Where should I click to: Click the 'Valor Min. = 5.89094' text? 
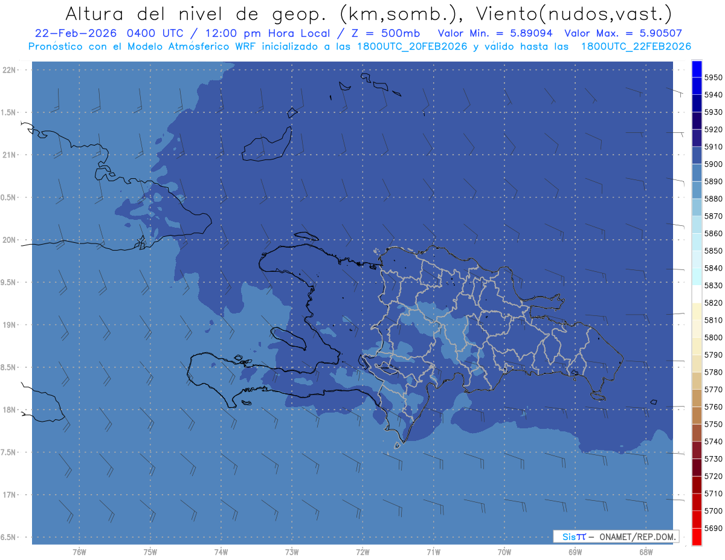click(x=497, y=33)
